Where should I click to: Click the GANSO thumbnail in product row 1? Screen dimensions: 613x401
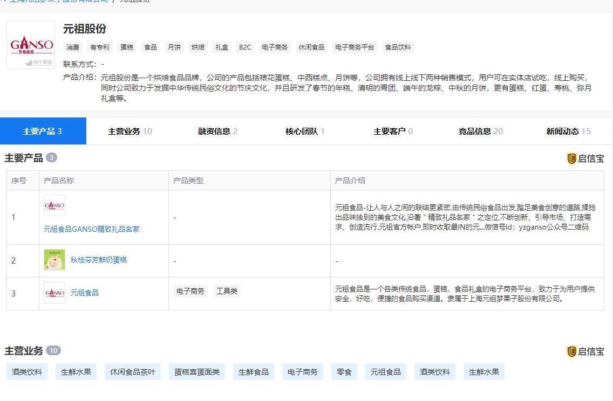pyautogui.click(x=55, y=205)
